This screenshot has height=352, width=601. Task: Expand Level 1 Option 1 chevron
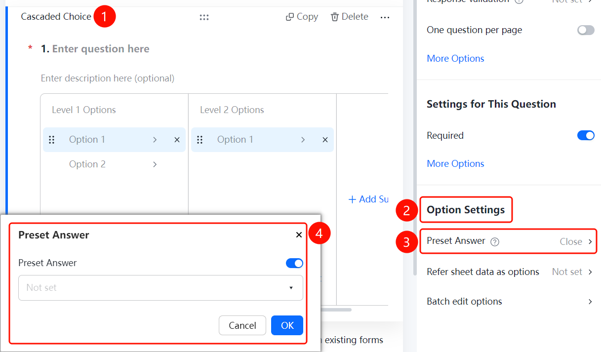coord(155,140)
